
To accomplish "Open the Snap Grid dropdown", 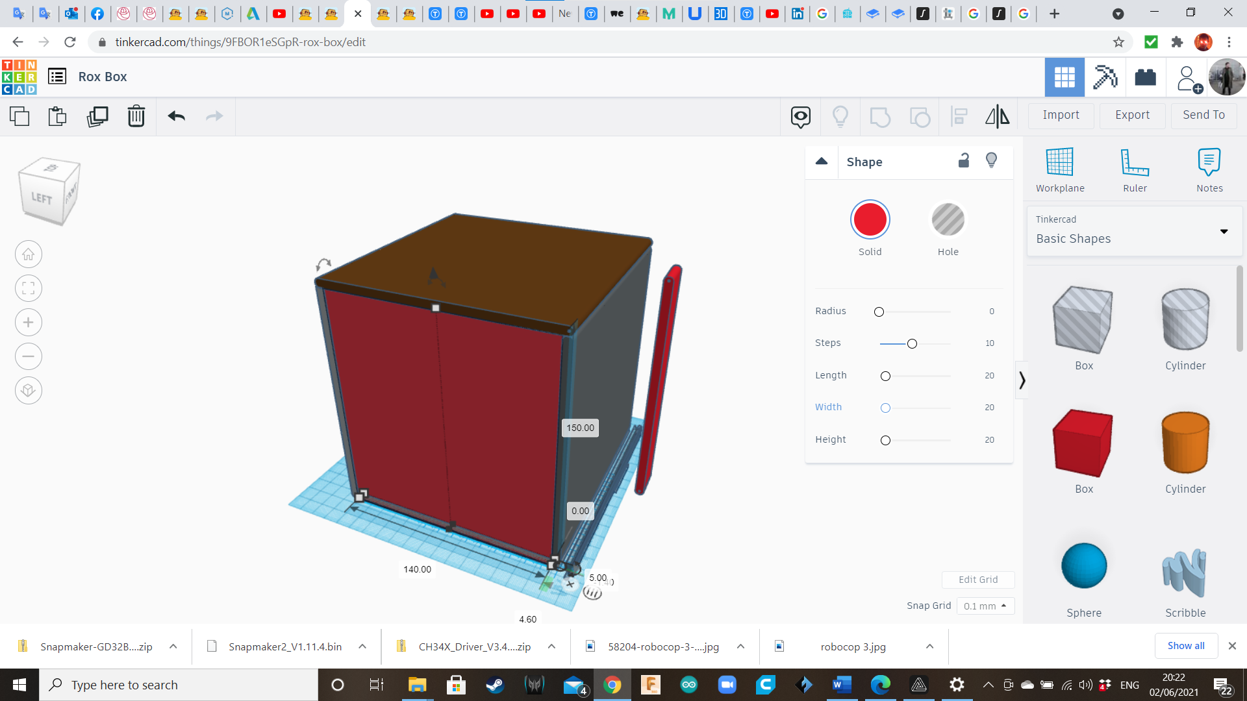I will click(985, 606).
